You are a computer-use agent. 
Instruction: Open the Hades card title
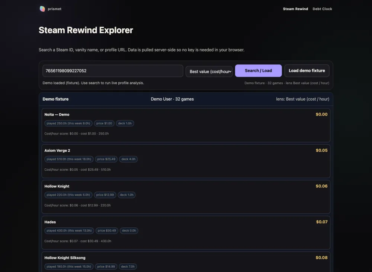click(50, 222)
